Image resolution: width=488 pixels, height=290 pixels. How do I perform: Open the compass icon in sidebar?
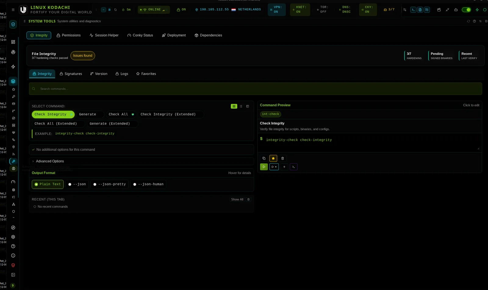point(13,228)
